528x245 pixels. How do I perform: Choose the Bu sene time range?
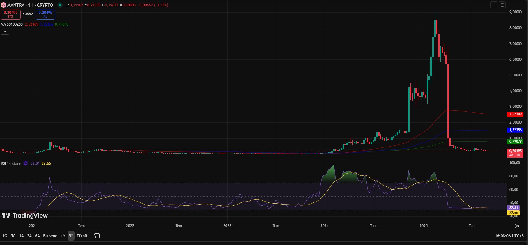(50, 236)
